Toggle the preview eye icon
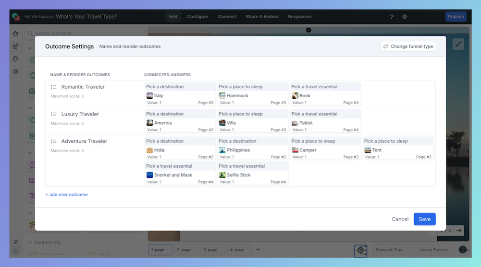The height and width of the screenshot is (267, 481). (405, 17)
